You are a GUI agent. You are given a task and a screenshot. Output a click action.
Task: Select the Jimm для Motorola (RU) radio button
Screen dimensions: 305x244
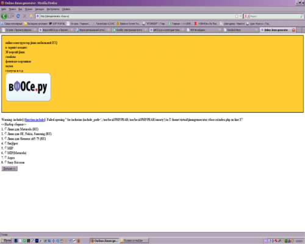click(5, 129)
